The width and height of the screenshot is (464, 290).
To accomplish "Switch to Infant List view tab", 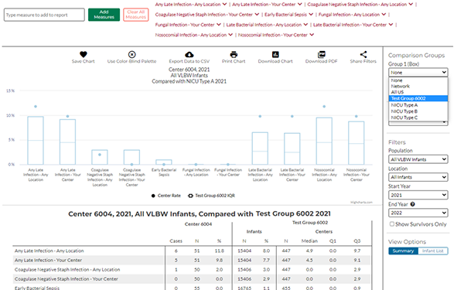I will coord(433,251).
